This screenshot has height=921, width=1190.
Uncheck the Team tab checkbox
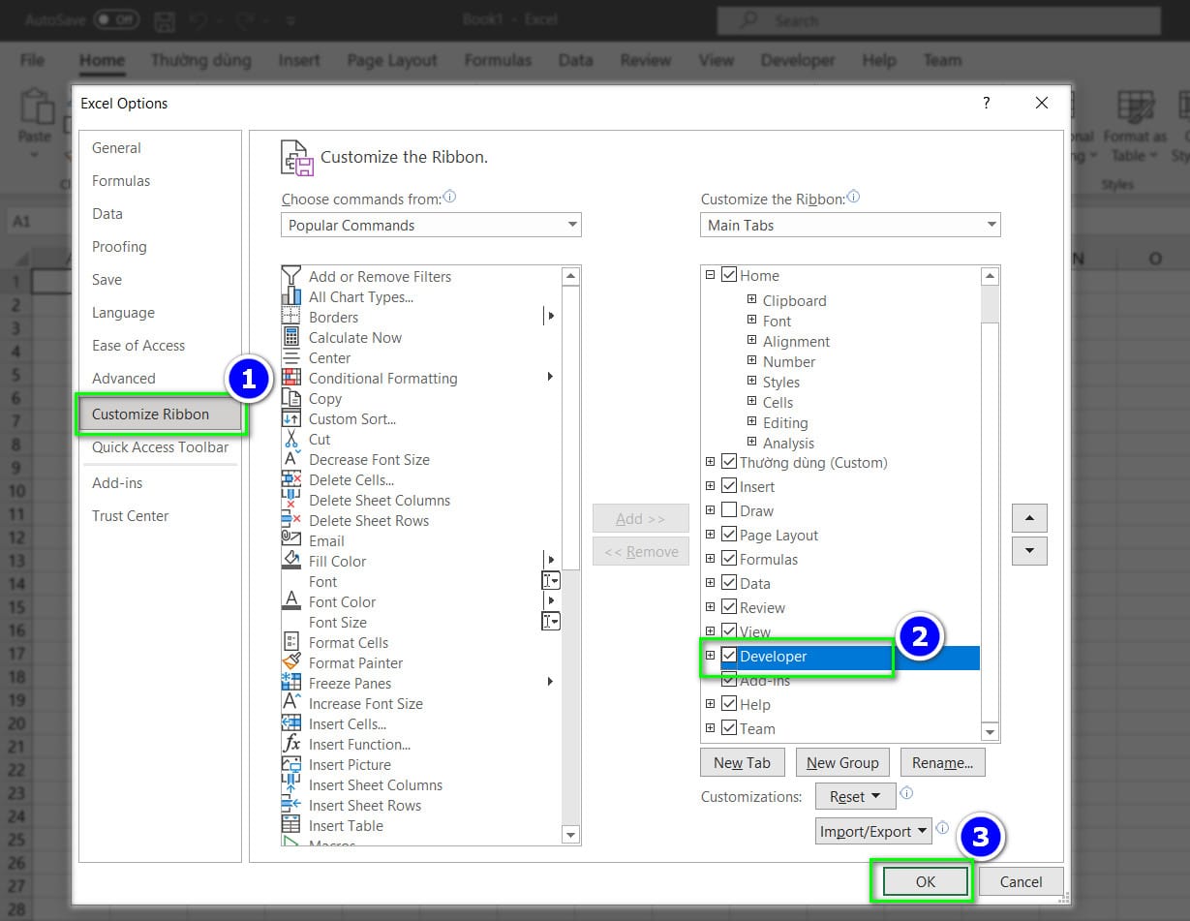click(x=729, y=728)
